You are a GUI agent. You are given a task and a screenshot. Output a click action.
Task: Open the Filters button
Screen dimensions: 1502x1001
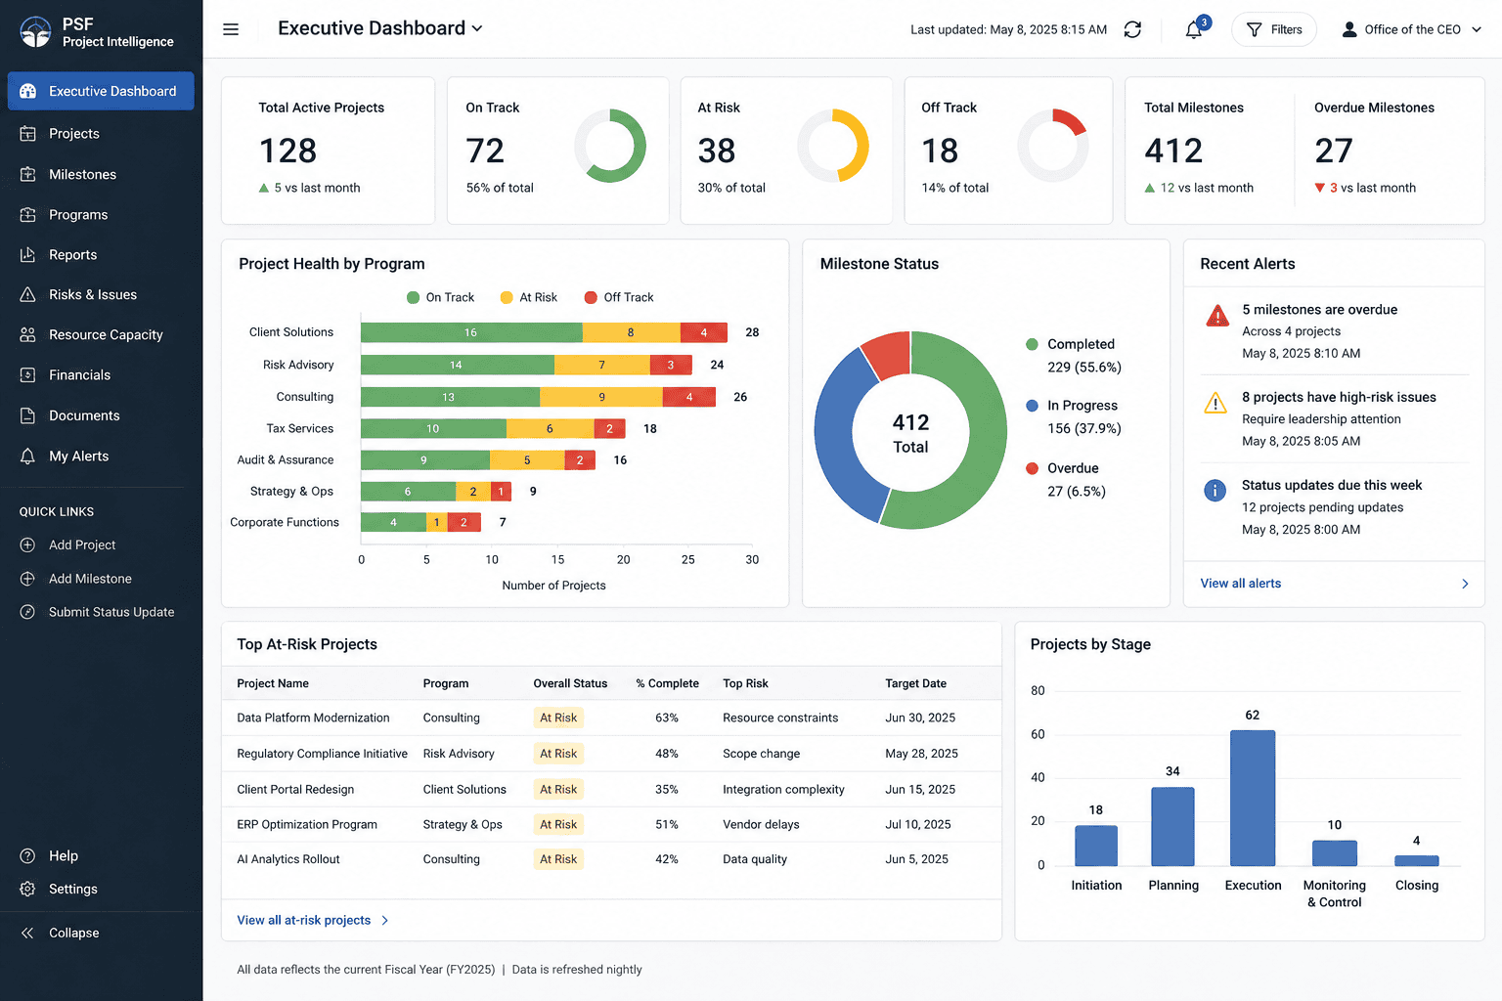[1273, 29]
